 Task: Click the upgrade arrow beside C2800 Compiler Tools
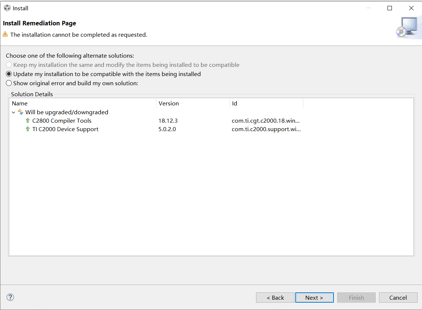(28, 120)
